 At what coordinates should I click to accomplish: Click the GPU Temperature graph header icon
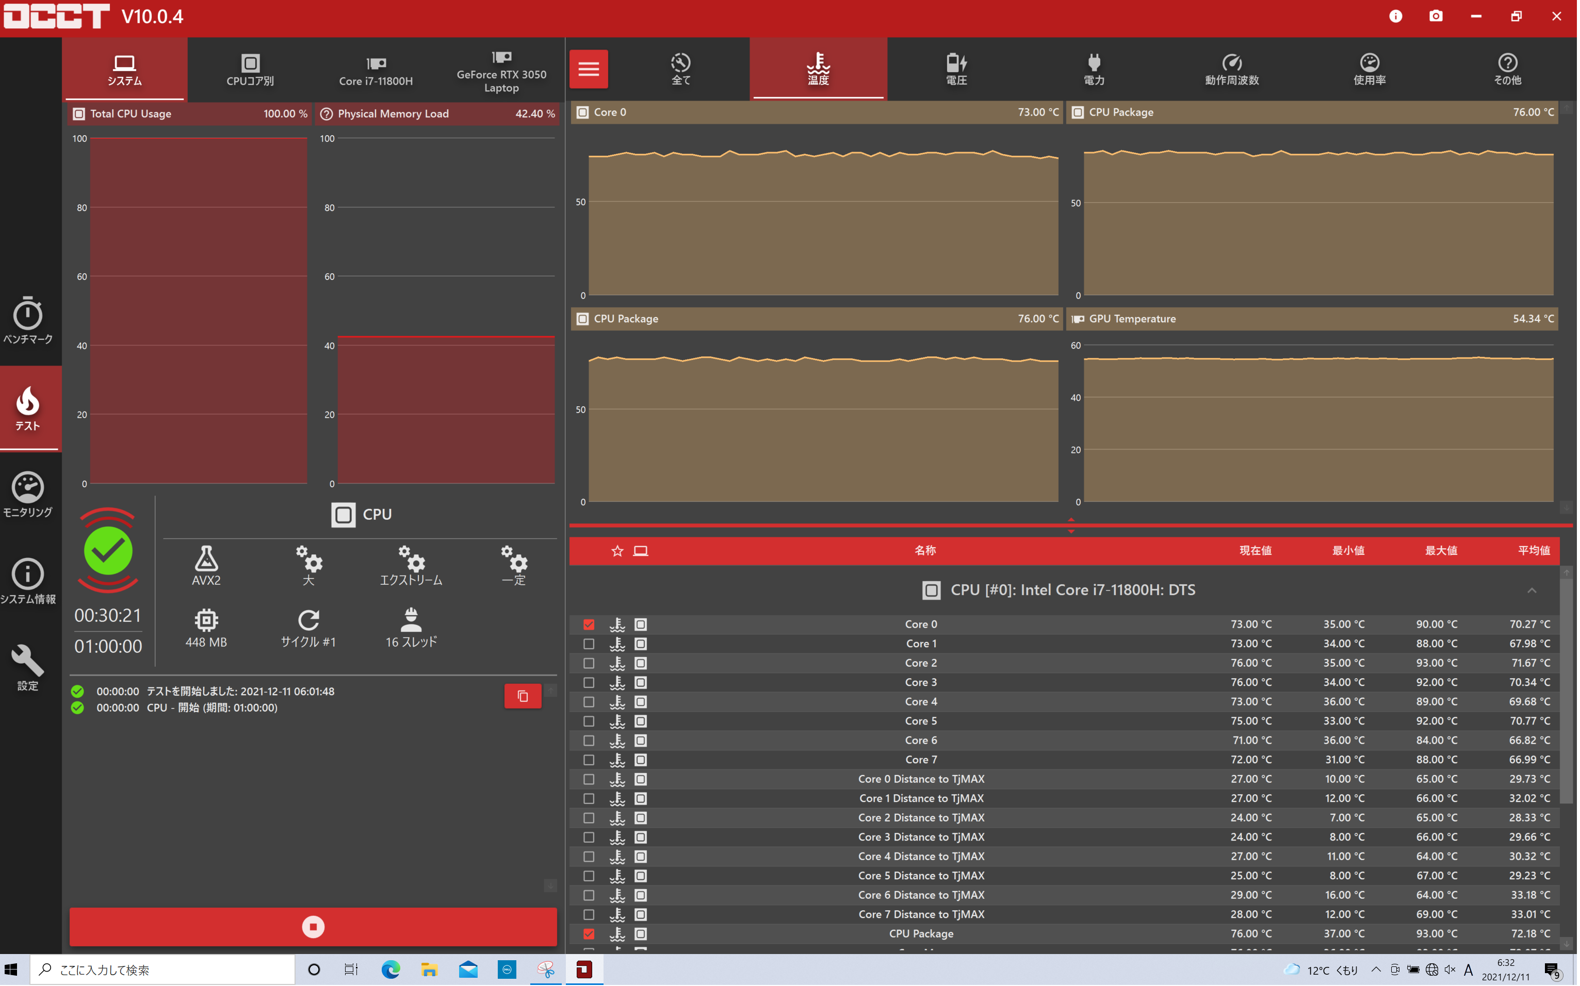1079,319
